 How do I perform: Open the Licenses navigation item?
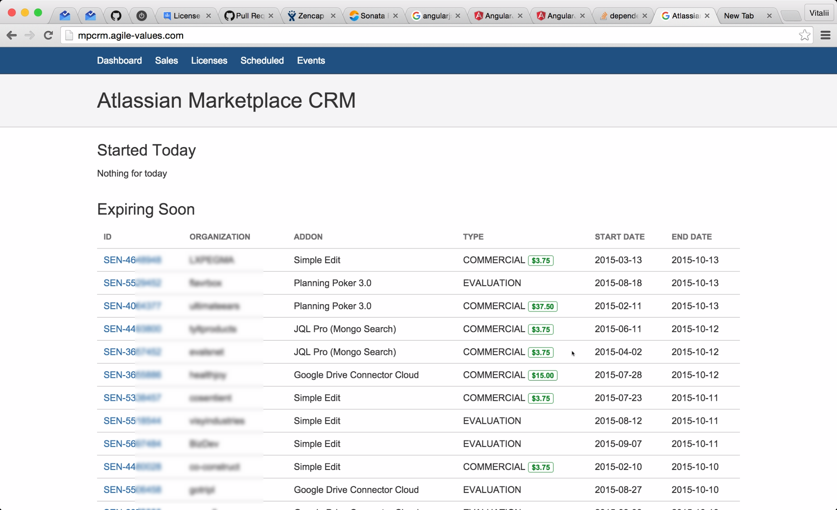coord(209,61)
